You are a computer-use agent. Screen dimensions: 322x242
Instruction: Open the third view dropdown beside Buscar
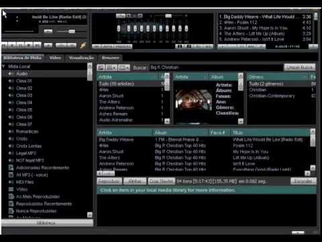[x=124, y=67]
